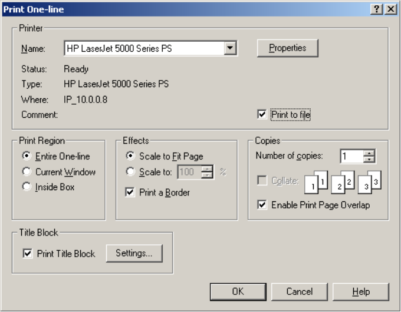Select Entire One-line radio button
The width and height of the screenshot is (401, 312).
click(x=27, y=156)
